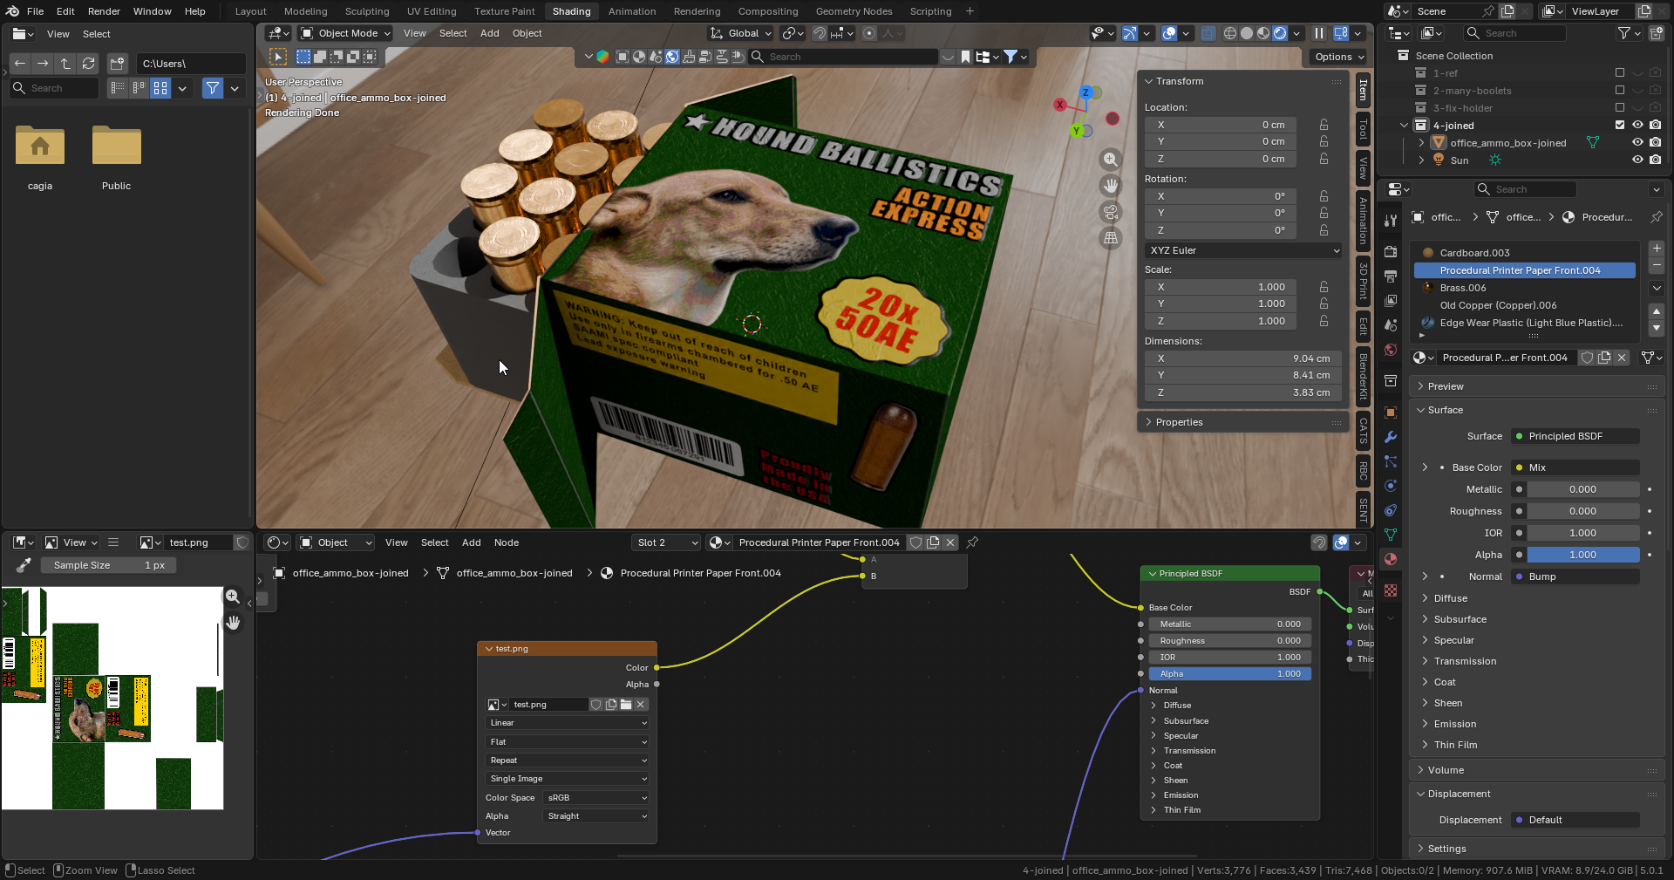Image resolution: width=1674 pixels, height=880 pixels.
Task: Open the viewport Options button
Action: point(1338,57)
